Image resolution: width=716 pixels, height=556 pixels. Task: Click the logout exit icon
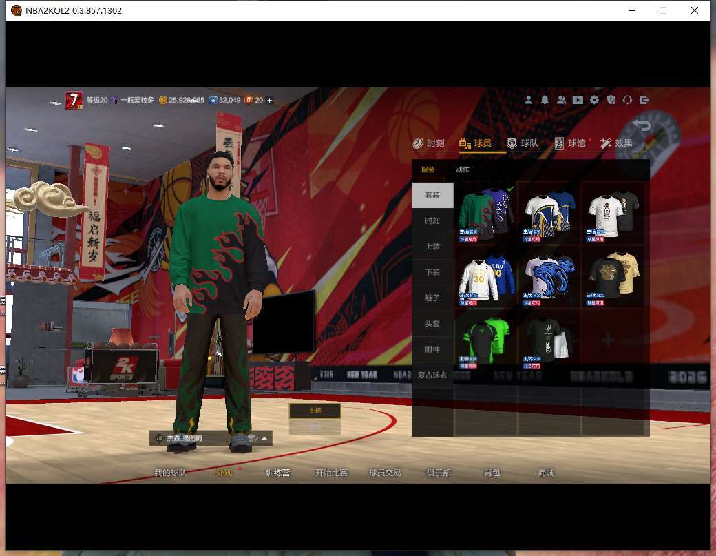click(x=644, y=100)
